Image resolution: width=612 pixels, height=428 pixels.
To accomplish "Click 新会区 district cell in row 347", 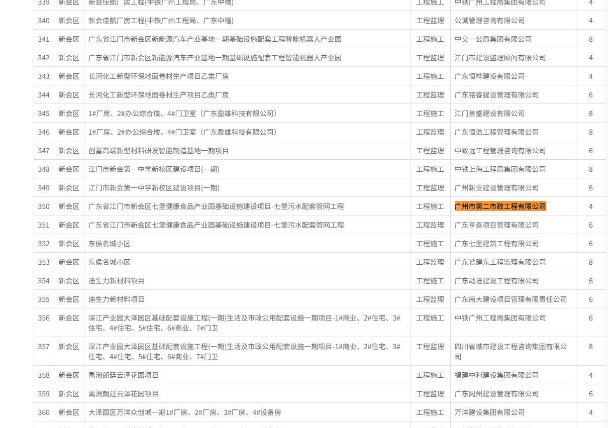I will [69, 151].
